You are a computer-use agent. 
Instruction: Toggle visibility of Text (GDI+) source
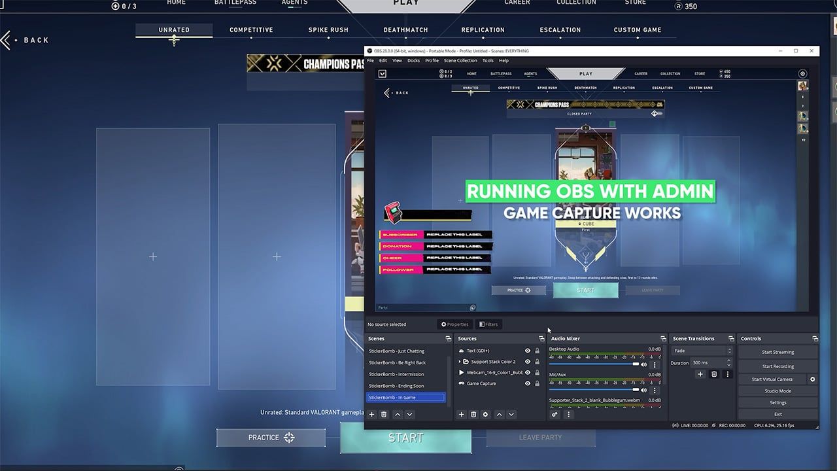point(528,351)
